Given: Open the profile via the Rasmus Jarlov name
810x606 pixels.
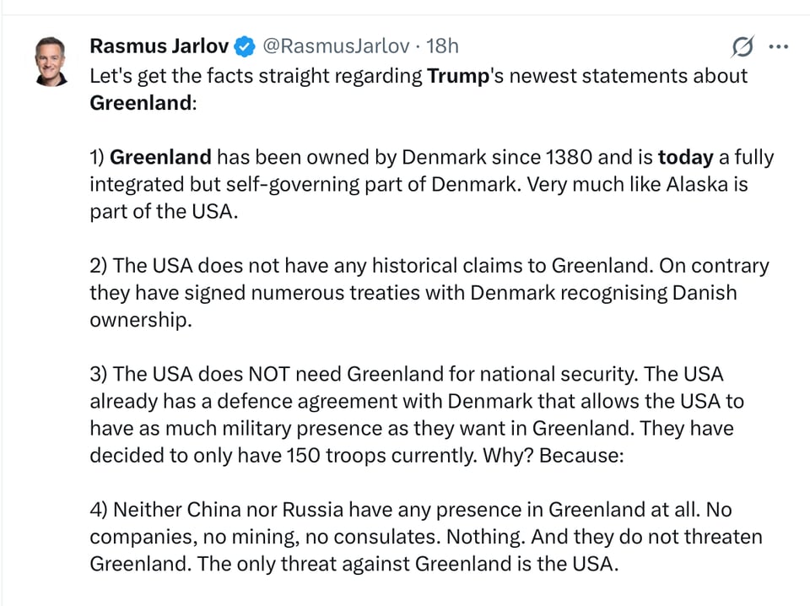Looking at the screenshot, I should [159, 46].
